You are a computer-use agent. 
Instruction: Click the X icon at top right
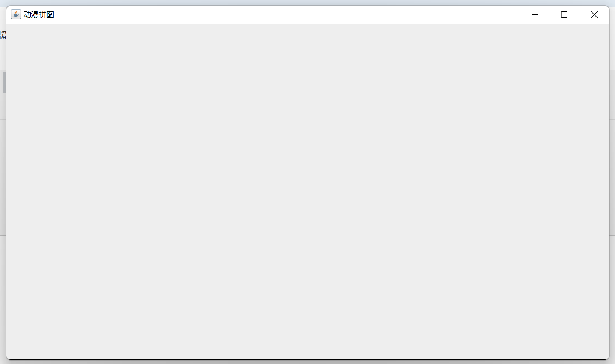point(594,15)
